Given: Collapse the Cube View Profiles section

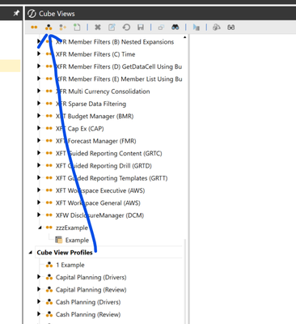Looking at the screenshot, I should (x=30, y=253).
